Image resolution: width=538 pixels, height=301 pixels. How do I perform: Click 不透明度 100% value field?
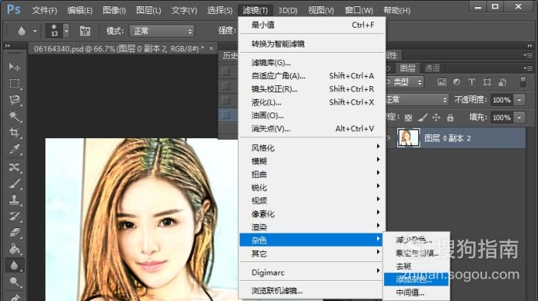pyautogui.click(x=502, y=100)
